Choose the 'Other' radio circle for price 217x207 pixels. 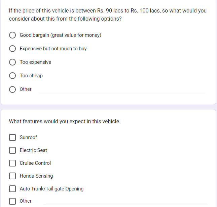pos(12,89)
